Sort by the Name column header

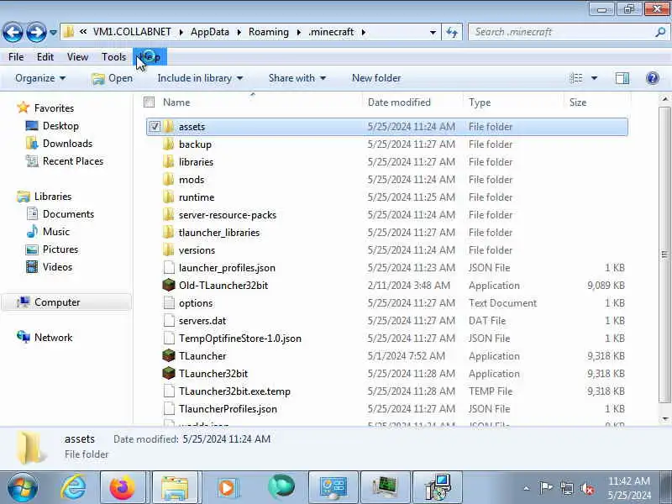click(176, 102)
